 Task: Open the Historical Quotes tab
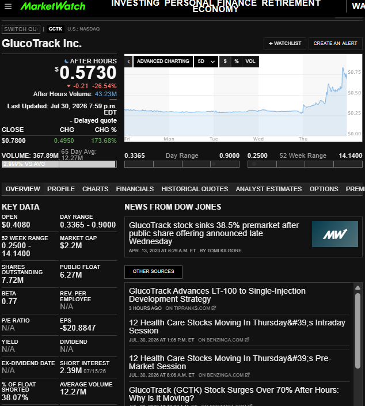click(195, 189)
